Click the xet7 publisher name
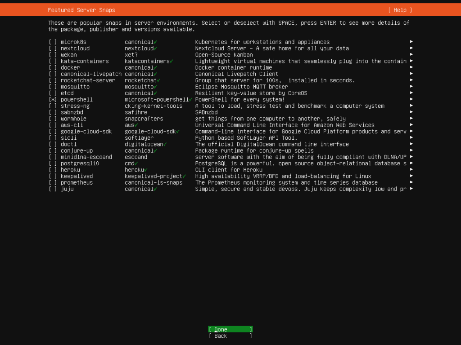461x345 pixels. click(x=131, y=55)
